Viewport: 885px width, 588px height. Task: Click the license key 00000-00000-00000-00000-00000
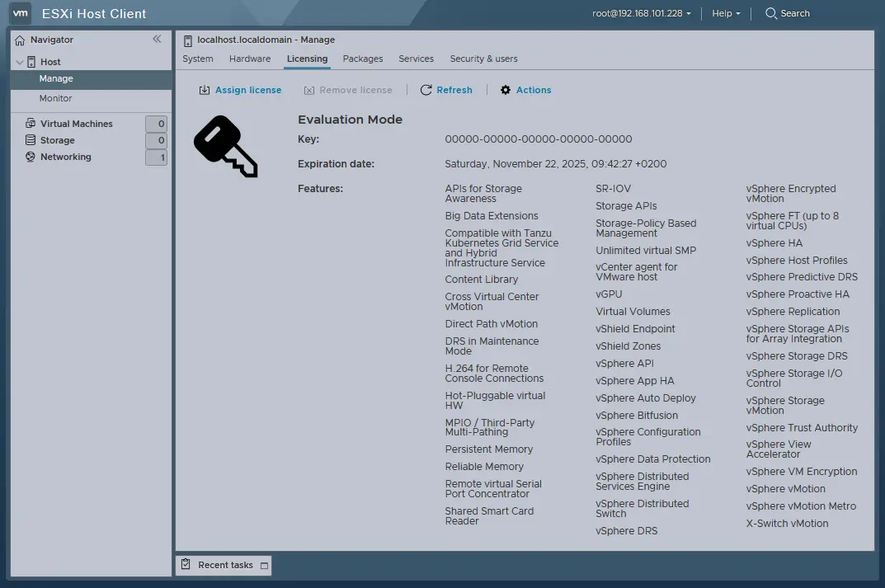pos(538,139)
